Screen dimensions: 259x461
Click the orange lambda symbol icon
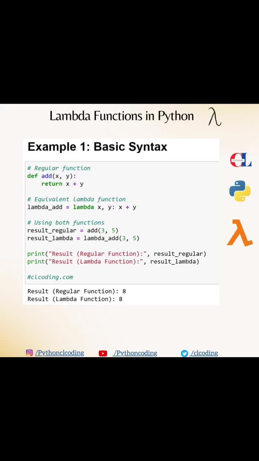pyautogui.click(x=240, y=233)
